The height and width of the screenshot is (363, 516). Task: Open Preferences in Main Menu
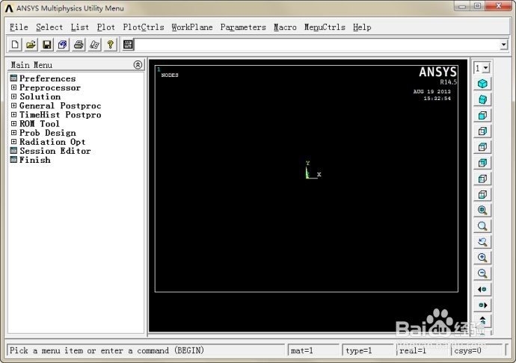click(48, 78)
